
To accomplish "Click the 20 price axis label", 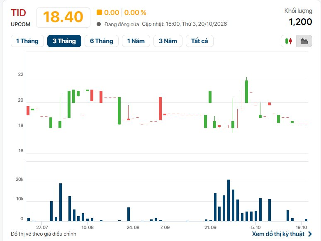I will tap(21, 100).
